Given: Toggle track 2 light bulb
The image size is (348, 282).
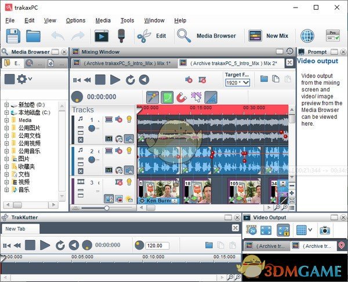Looking at the screenshot, I should coord(129,151).
